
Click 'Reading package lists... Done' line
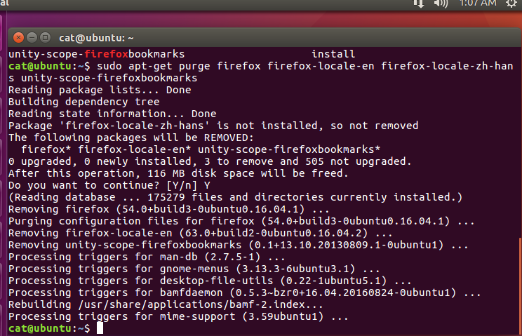100,90
